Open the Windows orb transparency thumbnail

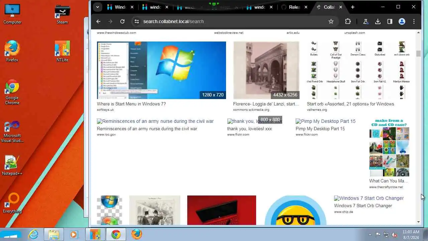[x=109, y=210]
